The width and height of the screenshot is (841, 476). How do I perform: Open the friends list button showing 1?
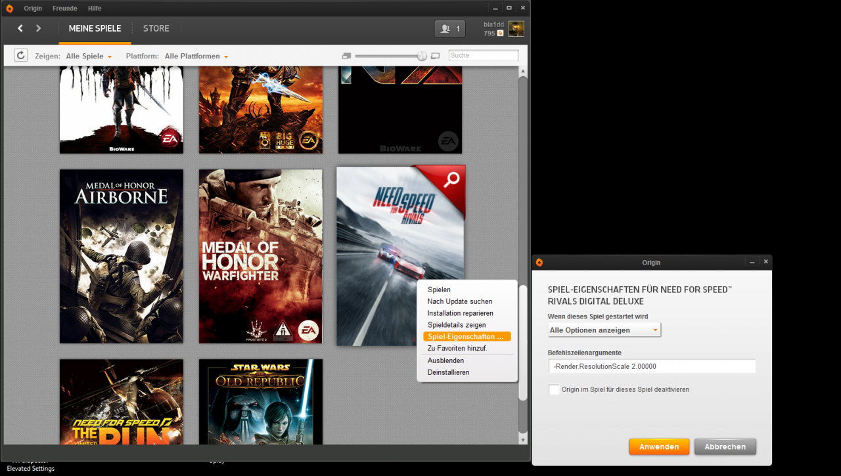coord(450,29)
